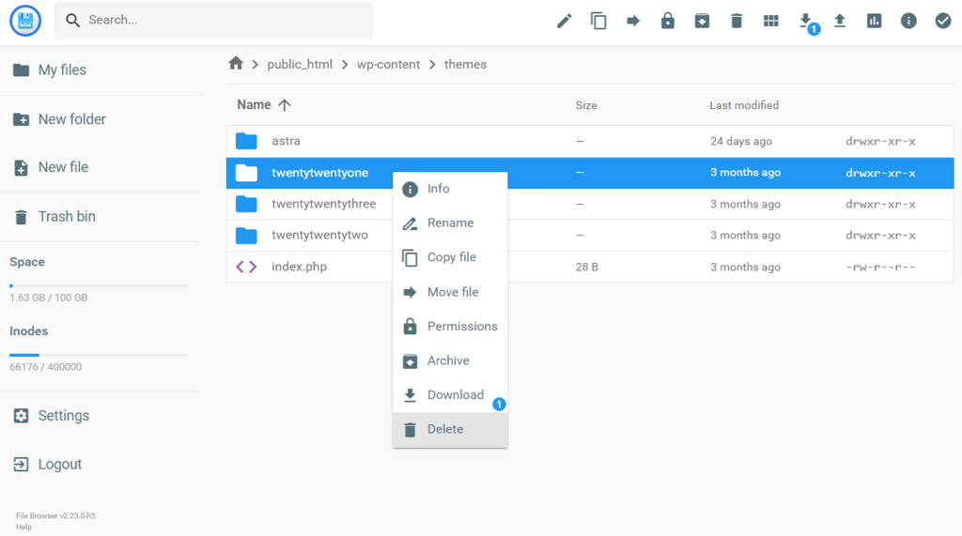Screen dimensions: 962x536
Task: Click the upload icon in toolbar
Action: coord(840,21)
